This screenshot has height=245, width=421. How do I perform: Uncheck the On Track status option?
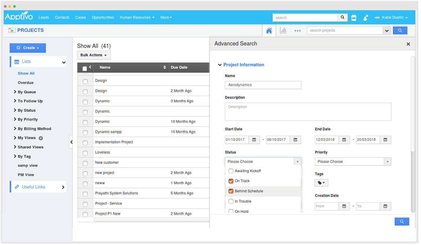(231, 181)
